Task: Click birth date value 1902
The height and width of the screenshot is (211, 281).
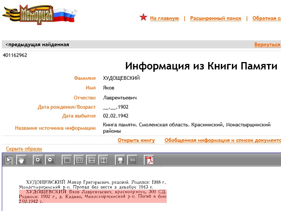Action: pyautogui.click(x=116, y=107)
